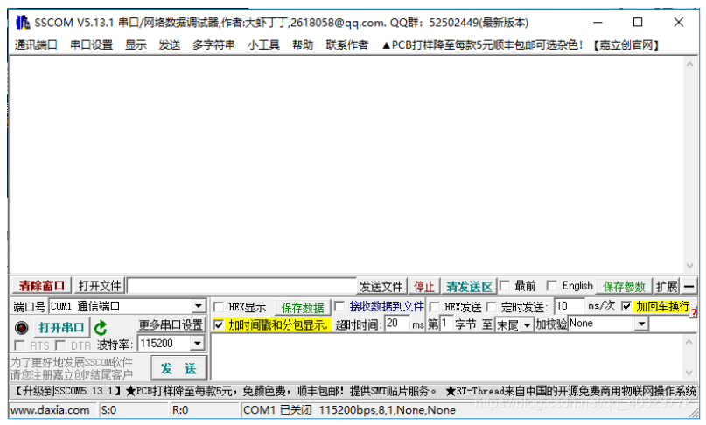This screenshot has width=706, height=425.
Task: Open the 加校验 None checksum dropdown
Action: (x=641, y=324)
